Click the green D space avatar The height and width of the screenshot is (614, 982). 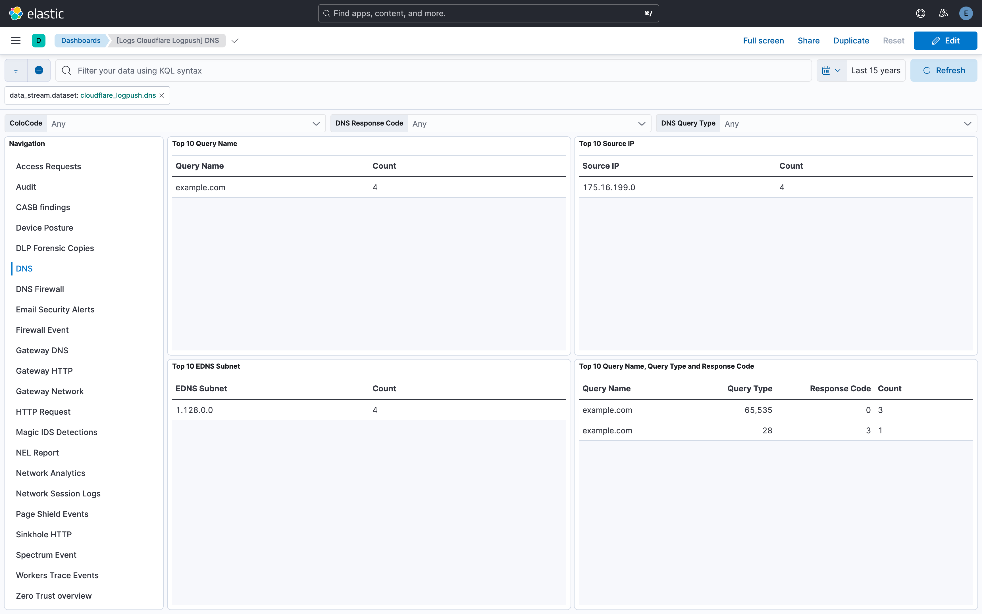tap(39, 41)
